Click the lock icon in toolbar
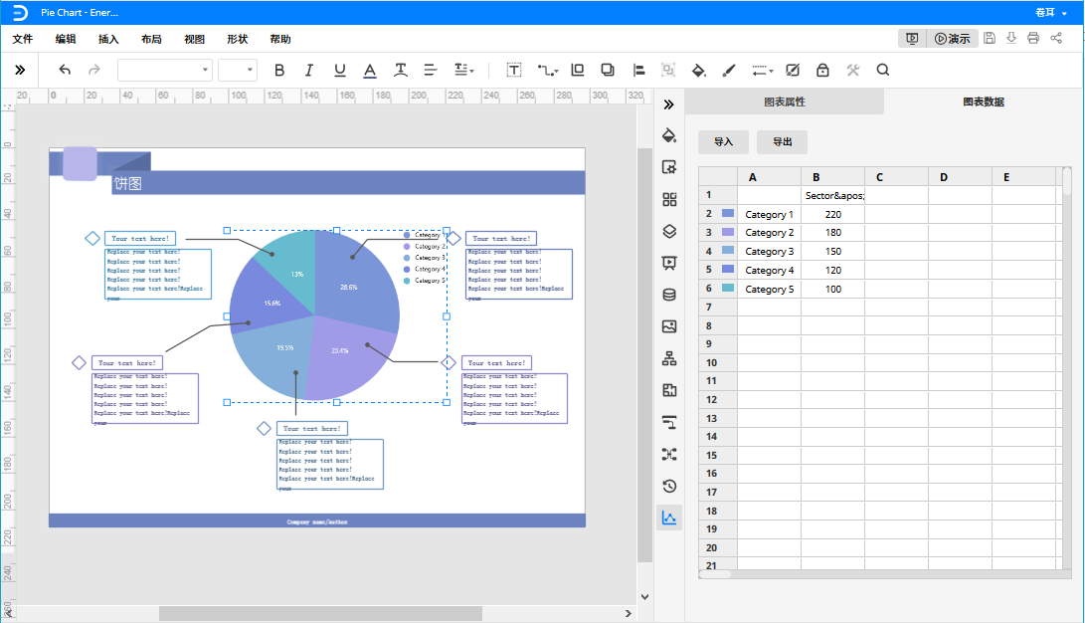Image resolution: width=1085 pixels, height=623 pixels. tap(822, 71)
